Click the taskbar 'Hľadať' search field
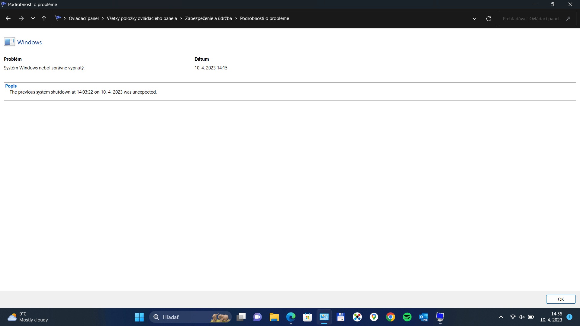Screen dimensions: 580x326 190,317
